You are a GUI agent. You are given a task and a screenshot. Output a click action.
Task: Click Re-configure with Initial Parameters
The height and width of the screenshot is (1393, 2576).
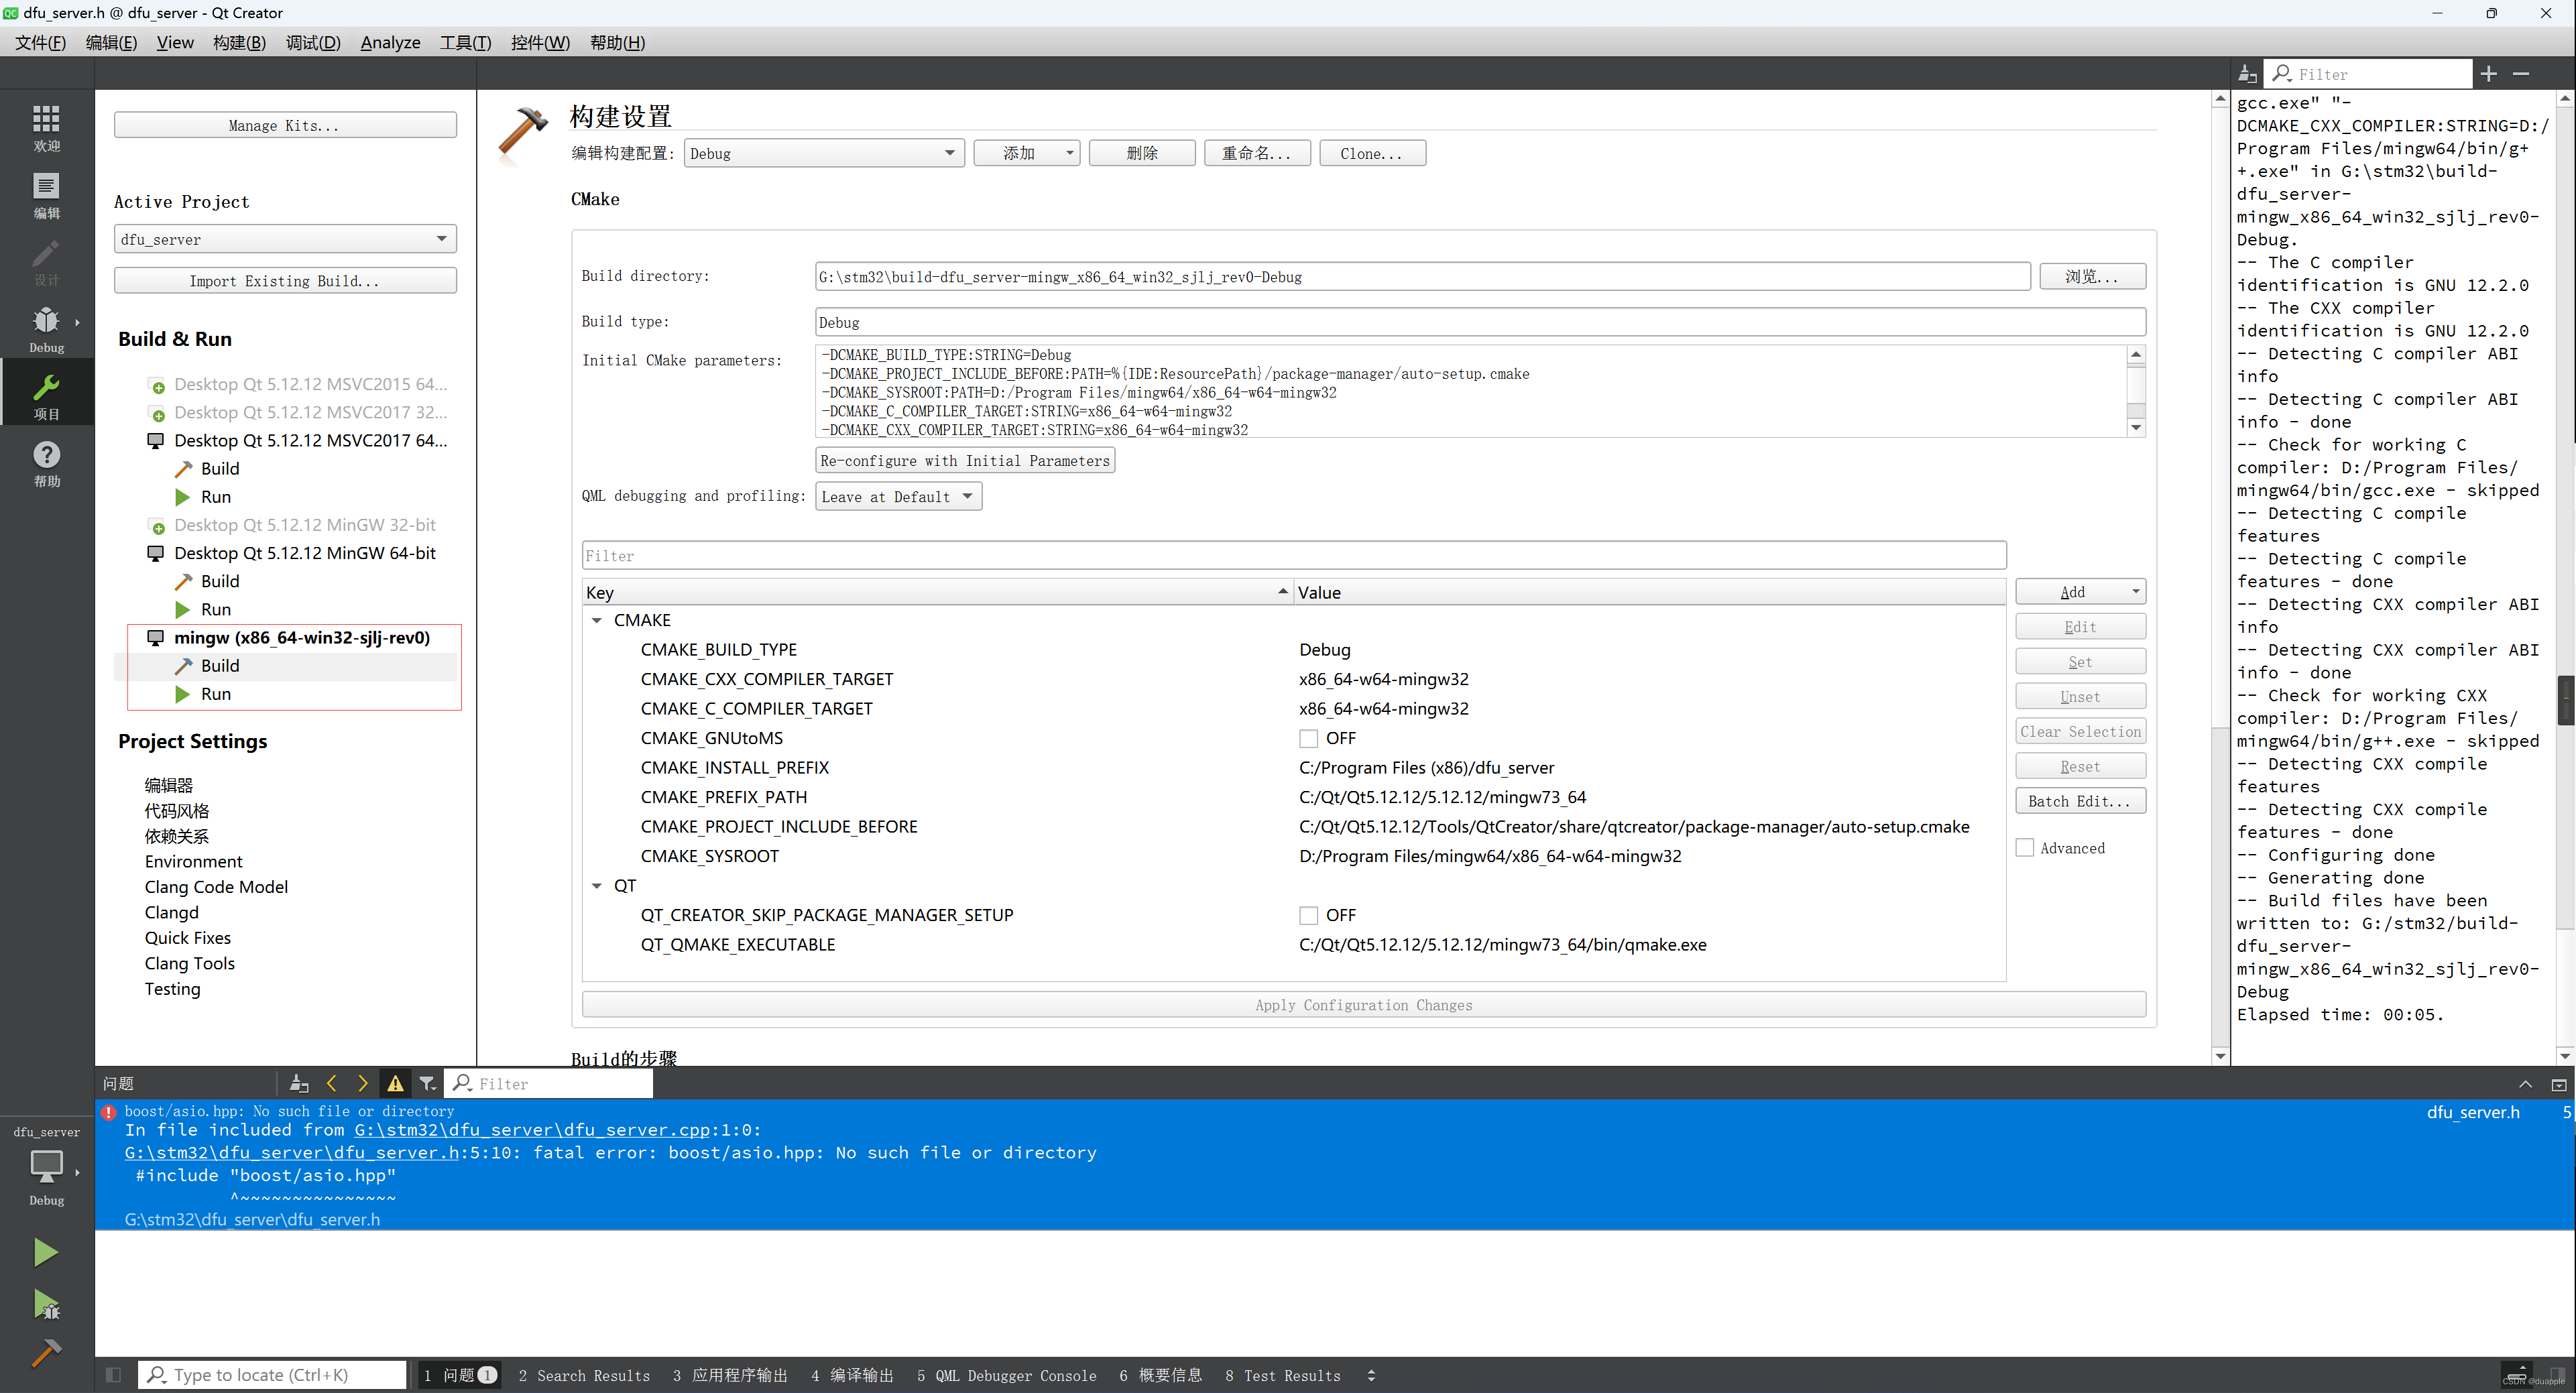coord(965,460)
